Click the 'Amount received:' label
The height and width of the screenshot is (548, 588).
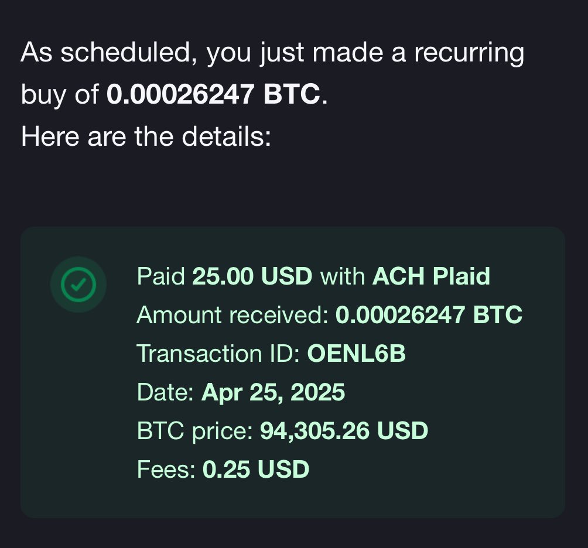tap(233, 315)
